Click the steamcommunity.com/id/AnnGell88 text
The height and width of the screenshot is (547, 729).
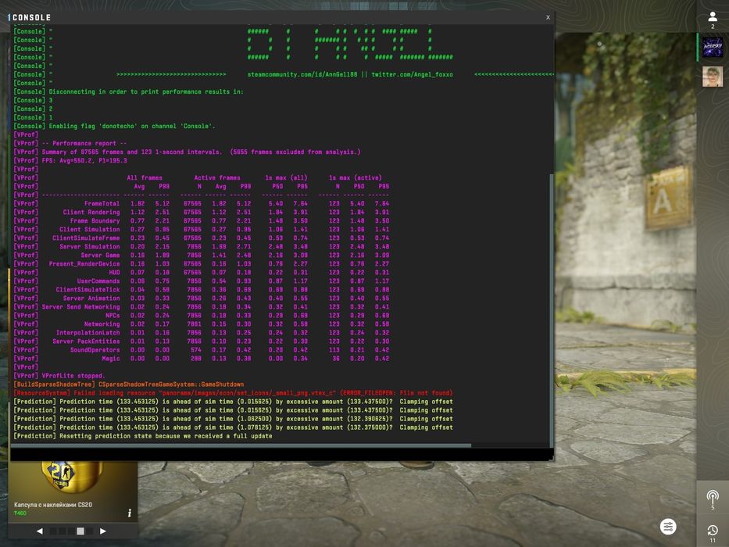pos(302,74)
